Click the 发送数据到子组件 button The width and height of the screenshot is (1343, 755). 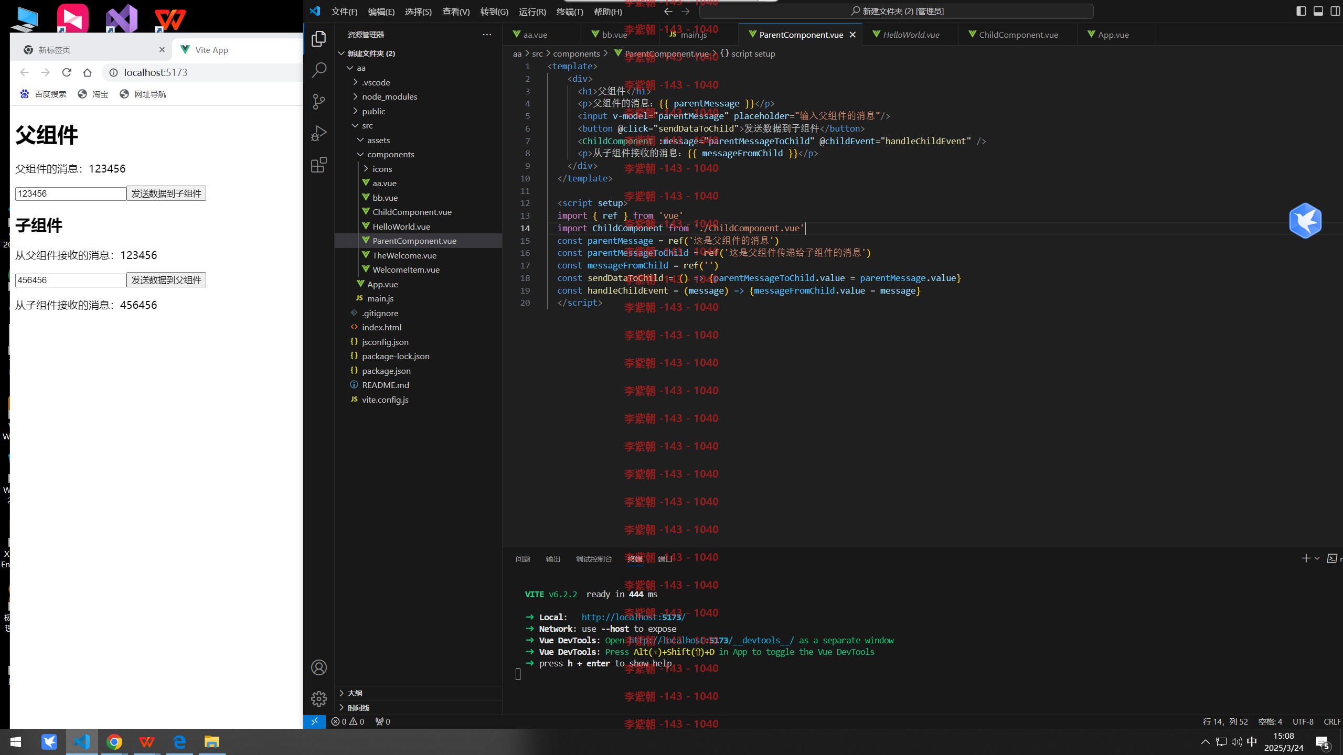[x=166, y=193]
